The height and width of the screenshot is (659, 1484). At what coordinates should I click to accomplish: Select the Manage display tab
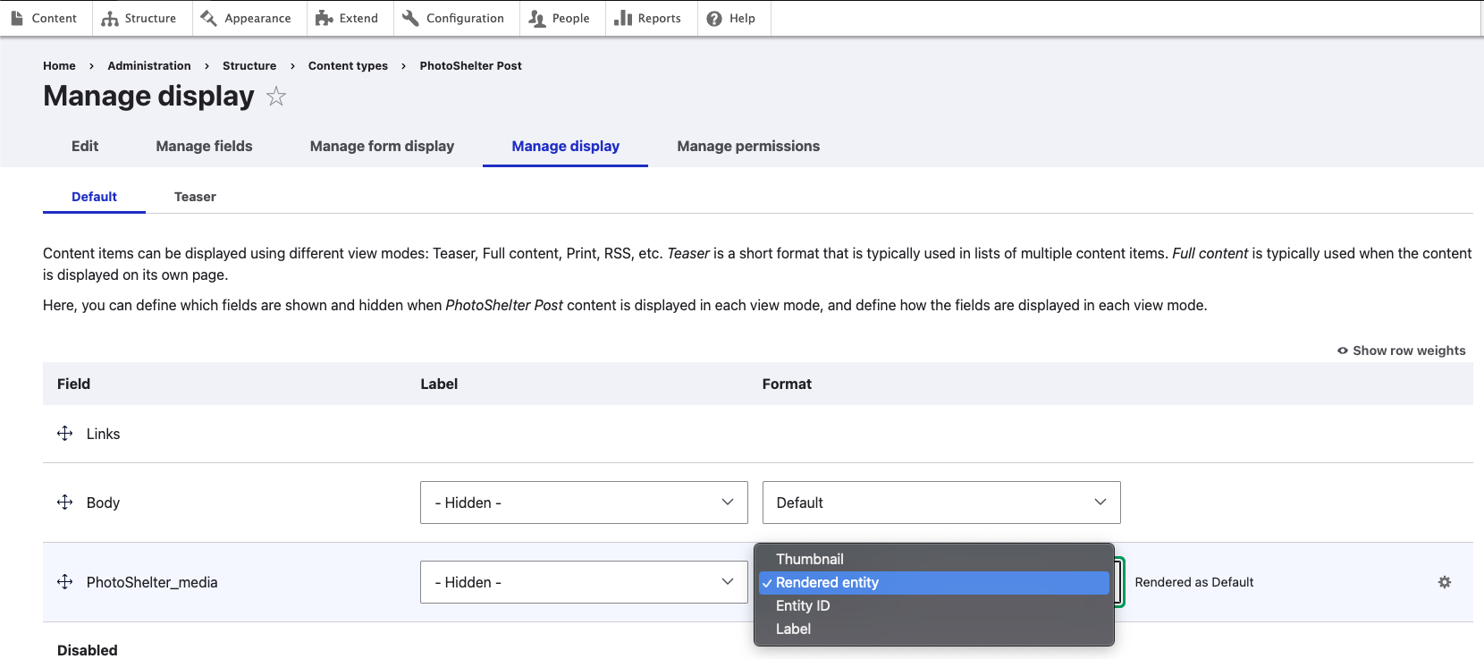[x=566, y=146]
